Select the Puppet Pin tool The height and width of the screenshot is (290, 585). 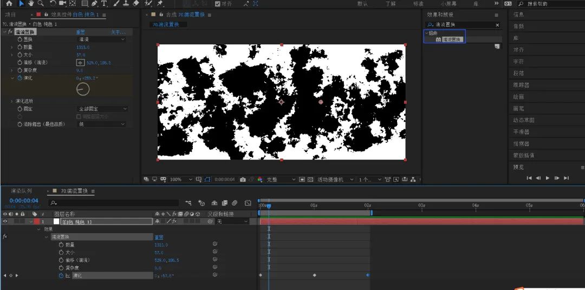[x=160, y=3]
